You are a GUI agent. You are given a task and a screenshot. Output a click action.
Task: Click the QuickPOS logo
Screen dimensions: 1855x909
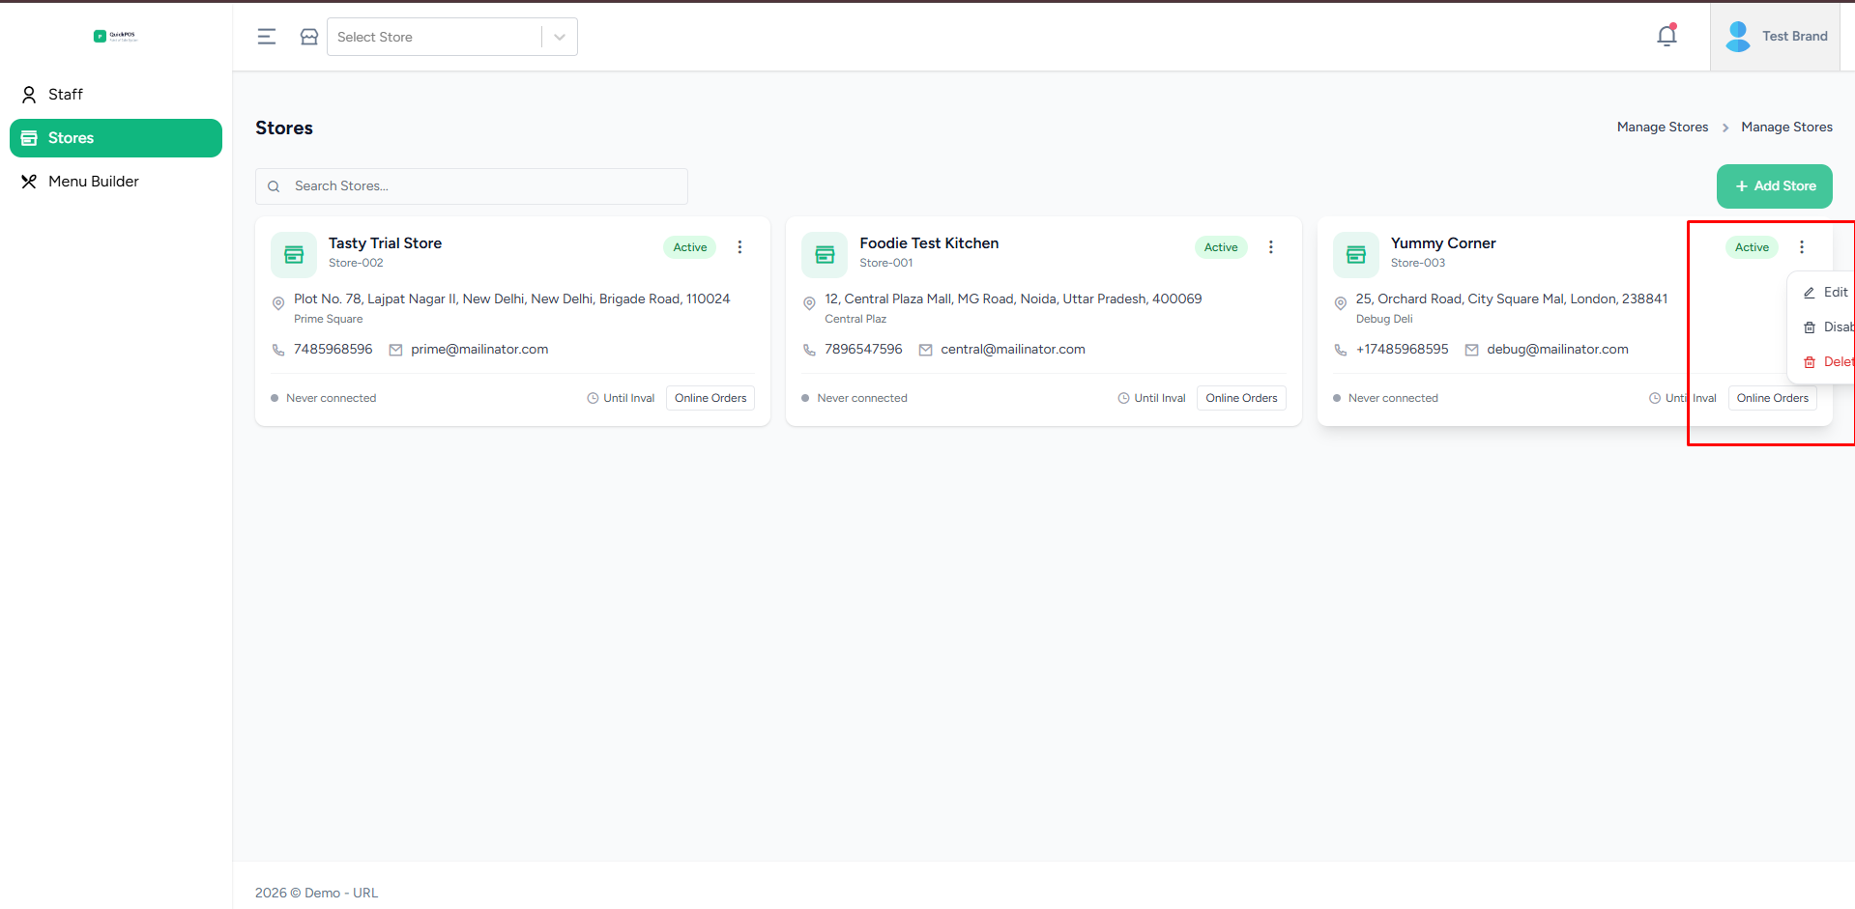pos(115,37)
